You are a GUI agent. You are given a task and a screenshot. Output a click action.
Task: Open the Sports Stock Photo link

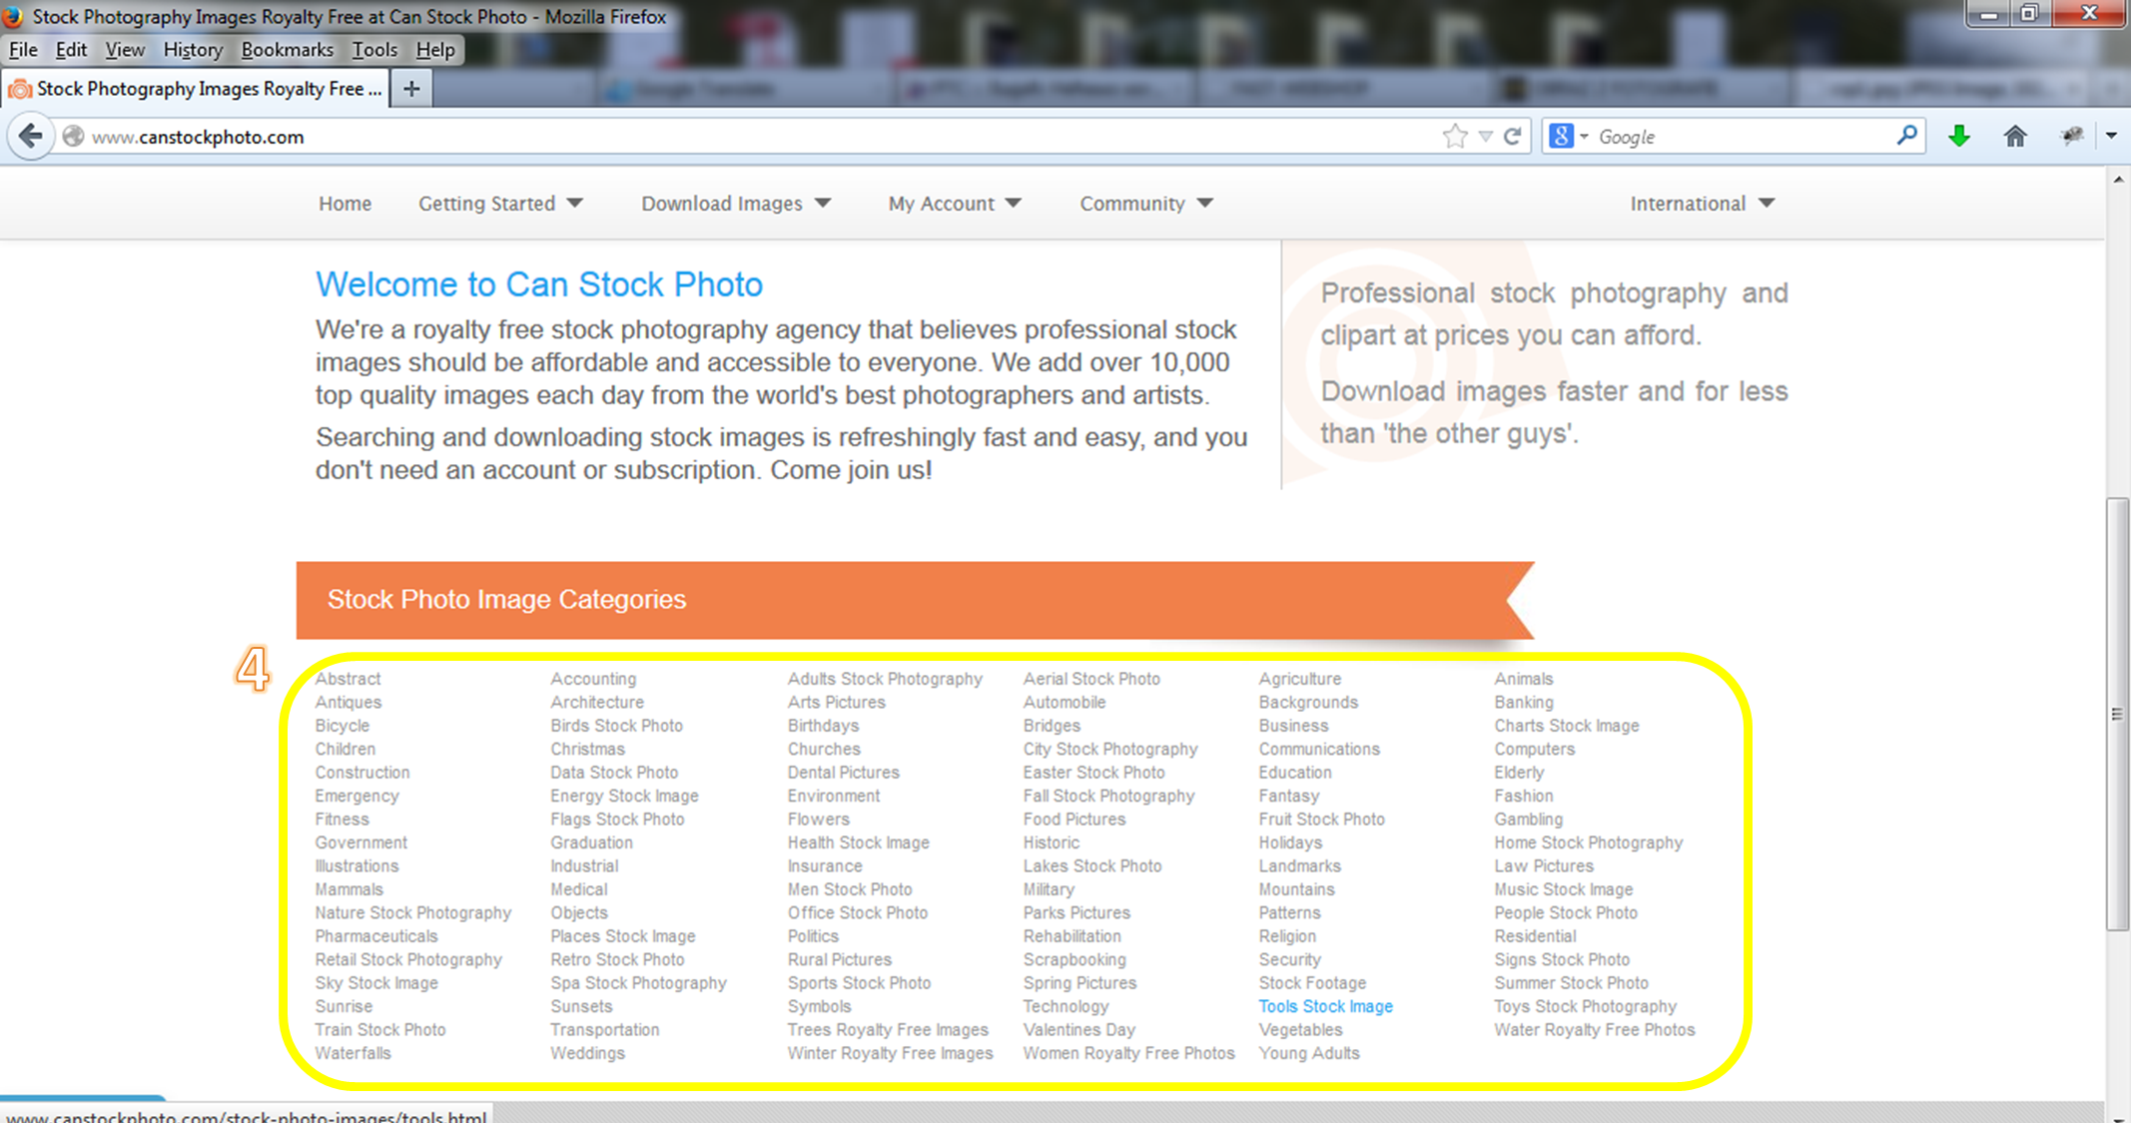coord(859,983)
